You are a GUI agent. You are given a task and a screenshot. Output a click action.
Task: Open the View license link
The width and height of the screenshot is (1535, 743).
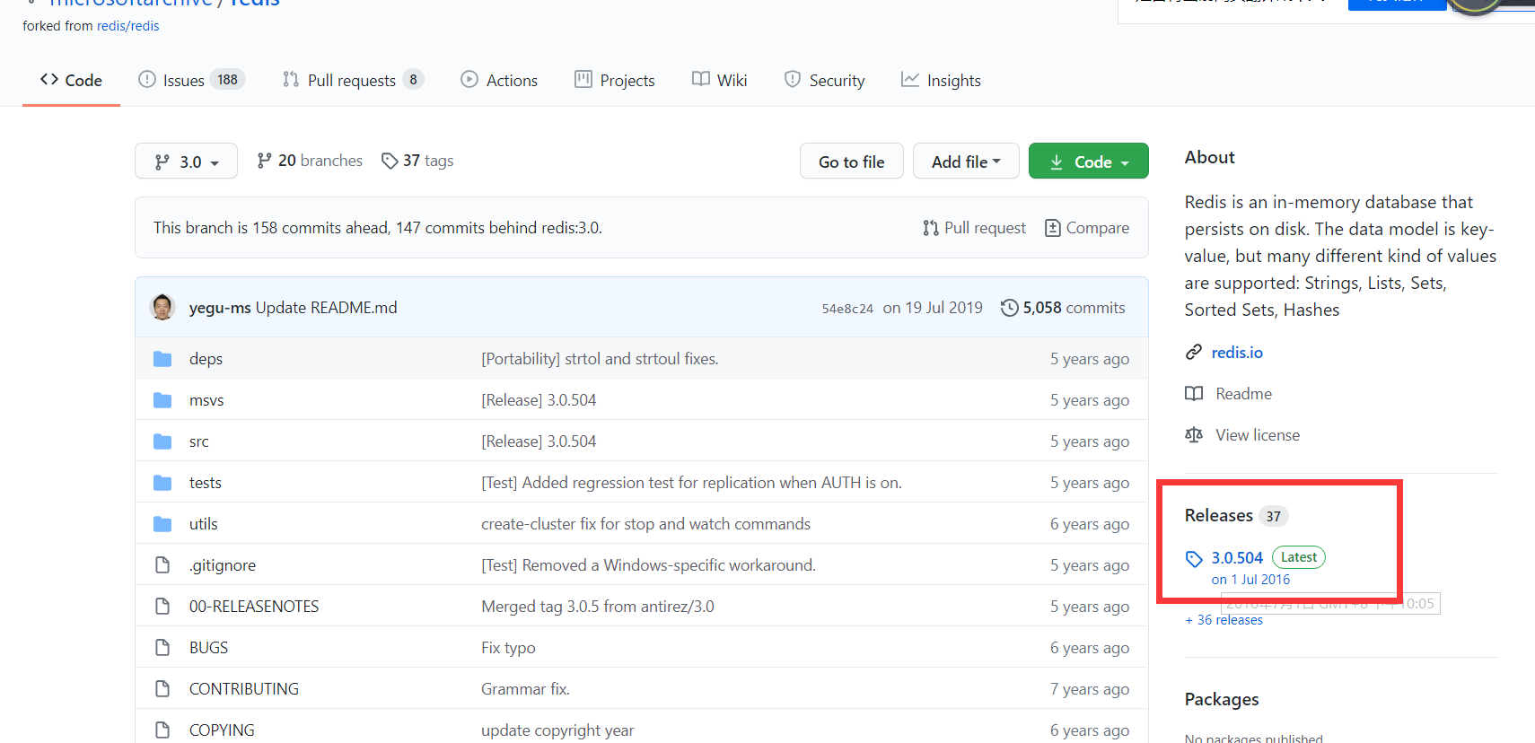(1258, 435)
